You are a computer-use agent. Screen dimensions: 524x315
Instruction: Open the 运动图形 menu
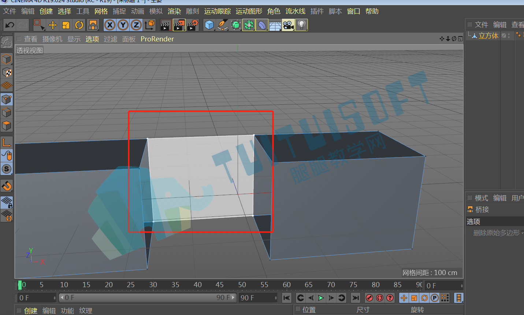pyautogui.click(x=249, y=11)
